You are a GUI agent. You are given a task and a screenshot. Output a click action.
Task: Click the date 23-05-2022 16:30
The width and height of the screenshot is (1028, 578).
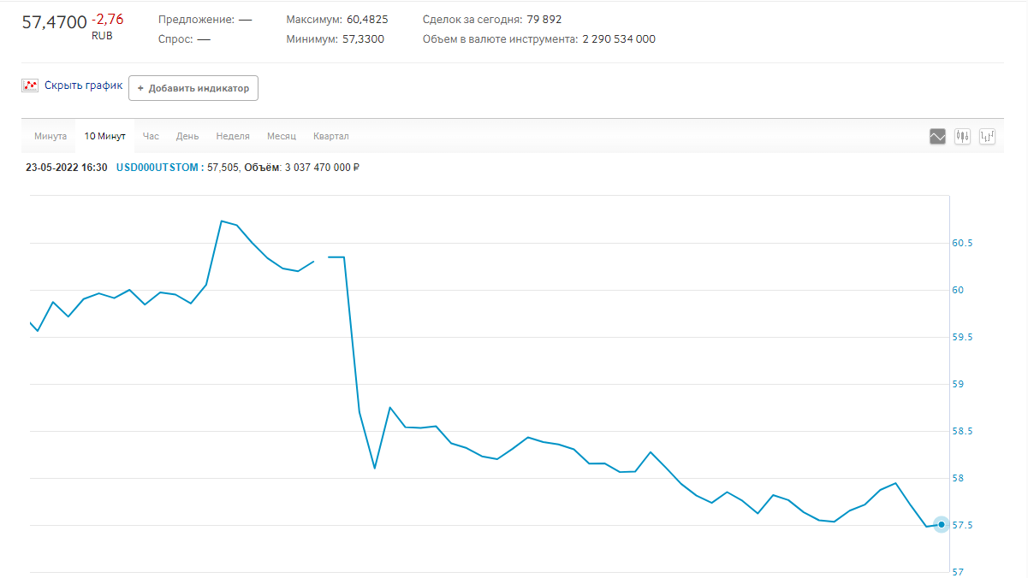[x=67, y=168]
